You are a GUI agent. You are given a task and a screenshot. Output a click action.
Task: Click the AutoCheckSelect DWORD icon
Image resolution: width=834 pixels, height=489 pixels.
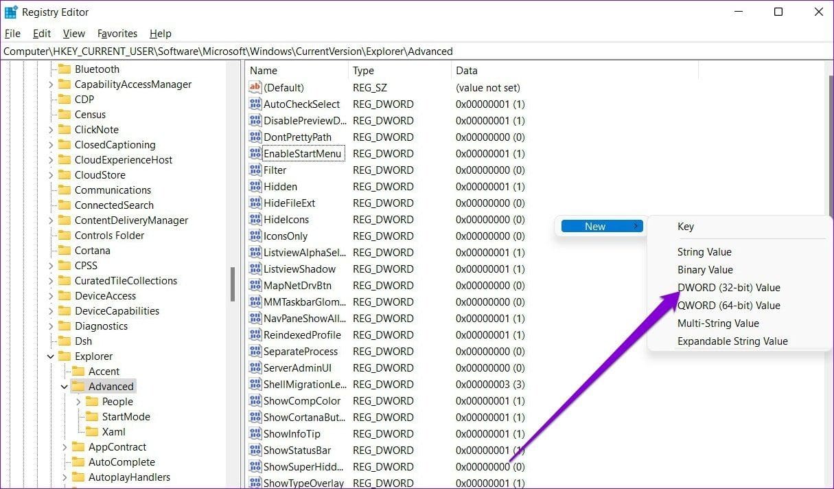(255, 104)
